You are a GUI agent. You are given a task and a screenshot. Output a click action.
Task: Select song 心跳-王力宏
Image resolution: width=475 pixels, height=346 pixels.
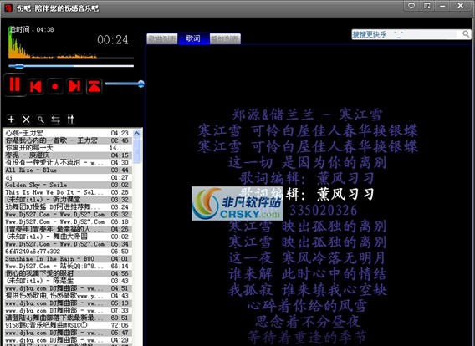click(68, 133)
